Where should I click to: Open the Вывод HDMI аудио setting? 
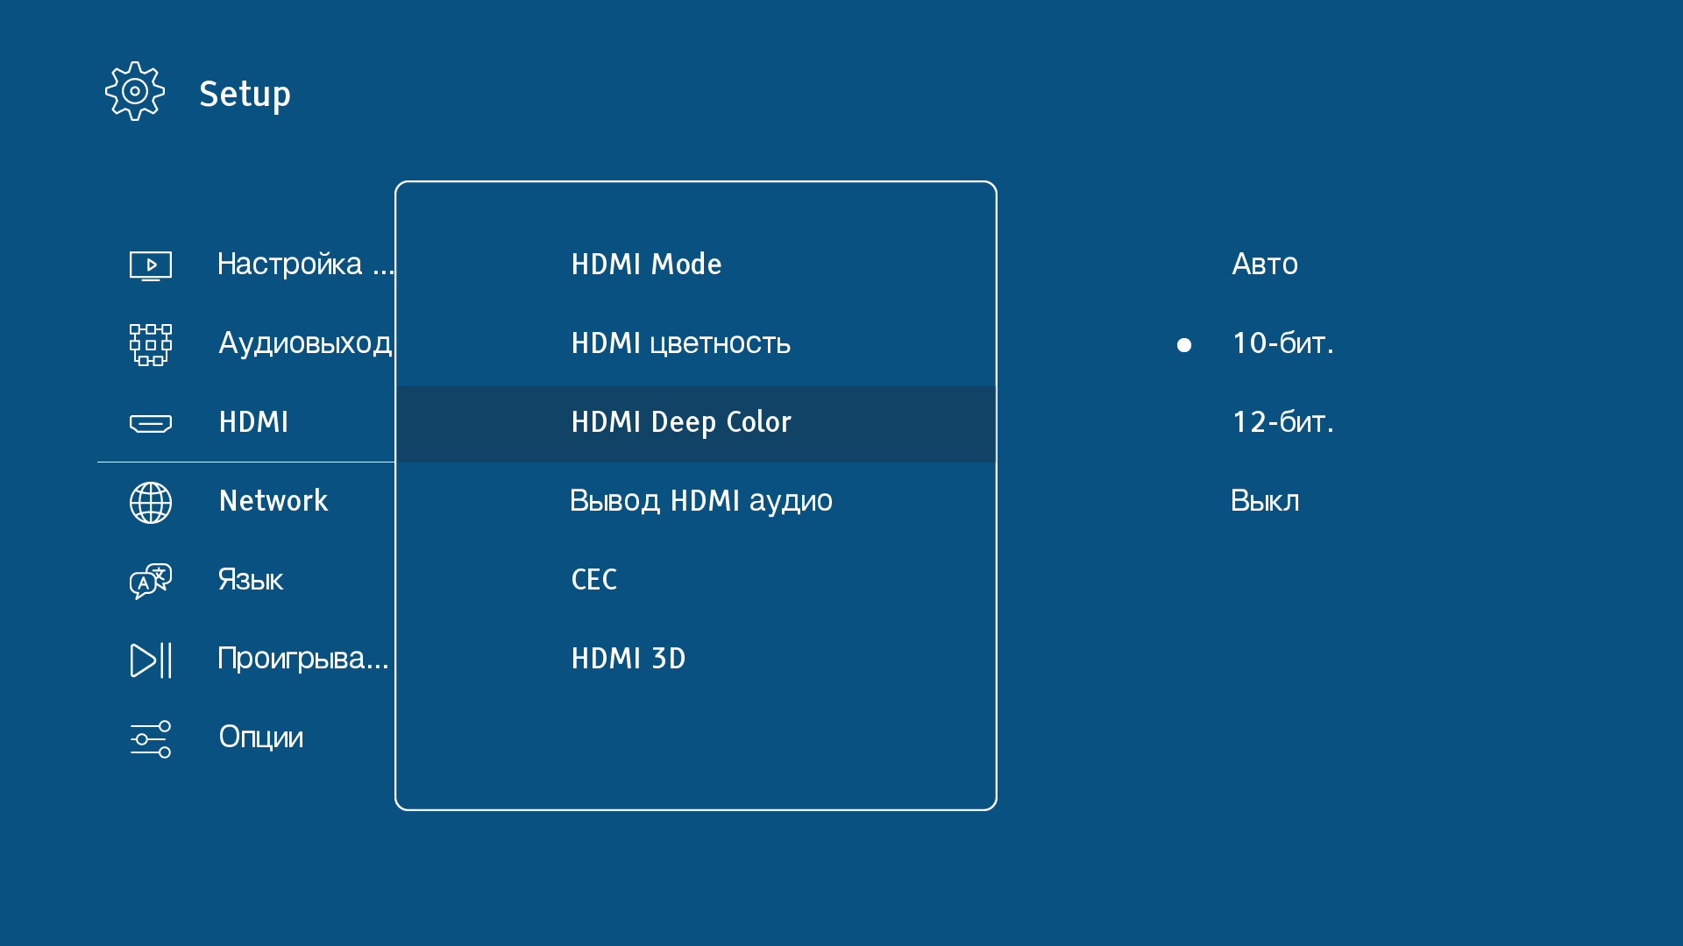[x=700, y=501]
